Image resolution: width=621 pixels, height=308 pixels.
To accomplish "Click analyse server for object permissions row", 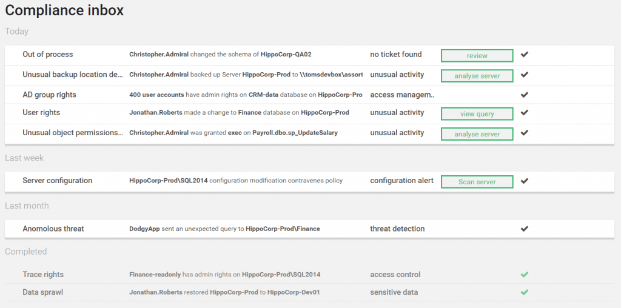I will (x=477, y=134).
